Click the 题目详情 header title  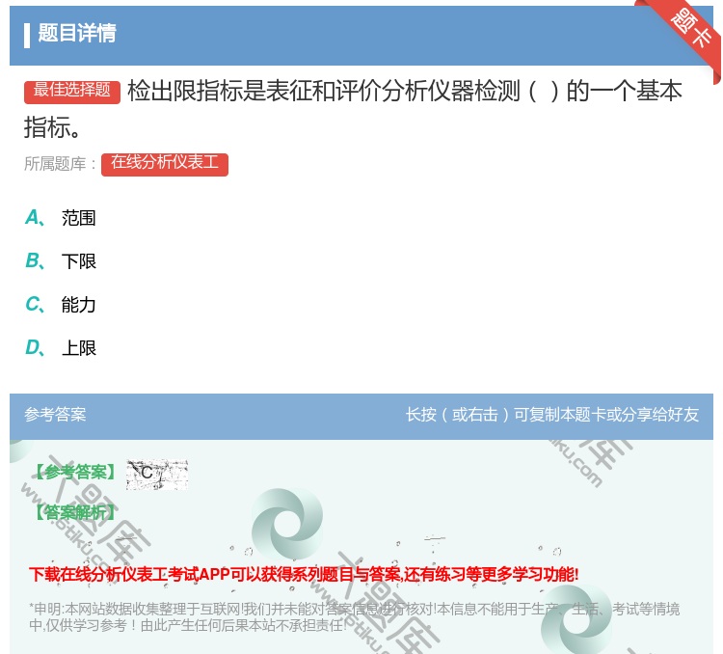(77, 33)
